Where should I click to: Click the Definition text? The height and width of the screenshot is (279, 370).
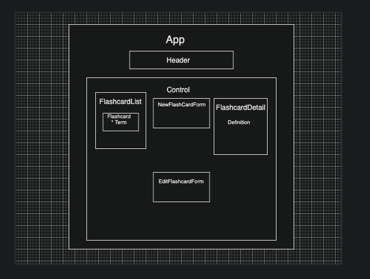239,122
